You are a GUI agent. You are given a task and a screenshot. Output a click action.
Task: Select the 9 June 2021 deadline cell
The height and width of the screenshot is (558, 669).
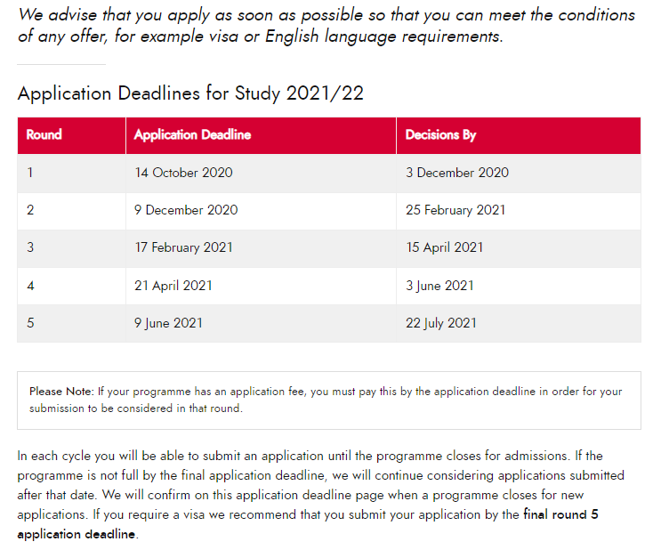tap(261, 323)
